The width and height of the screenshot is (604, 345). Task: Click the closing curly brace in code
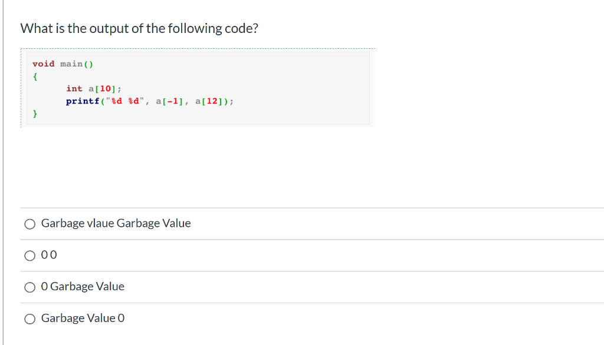(35, 114)
